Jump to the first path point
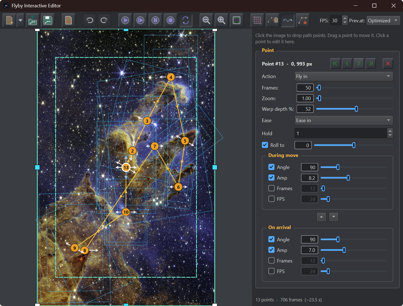The width and height of the screenshot is (403, 306). click(x=335, y=64)
